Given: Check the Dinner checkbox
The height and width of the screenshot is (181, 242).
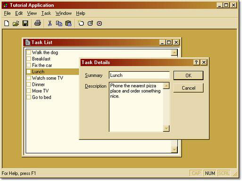Looking at the screenshot, I should pos(29,84).
